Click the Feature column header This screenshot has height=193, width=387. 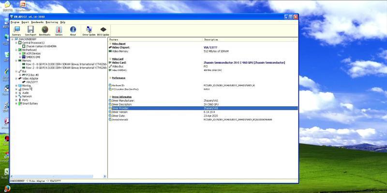155,40
